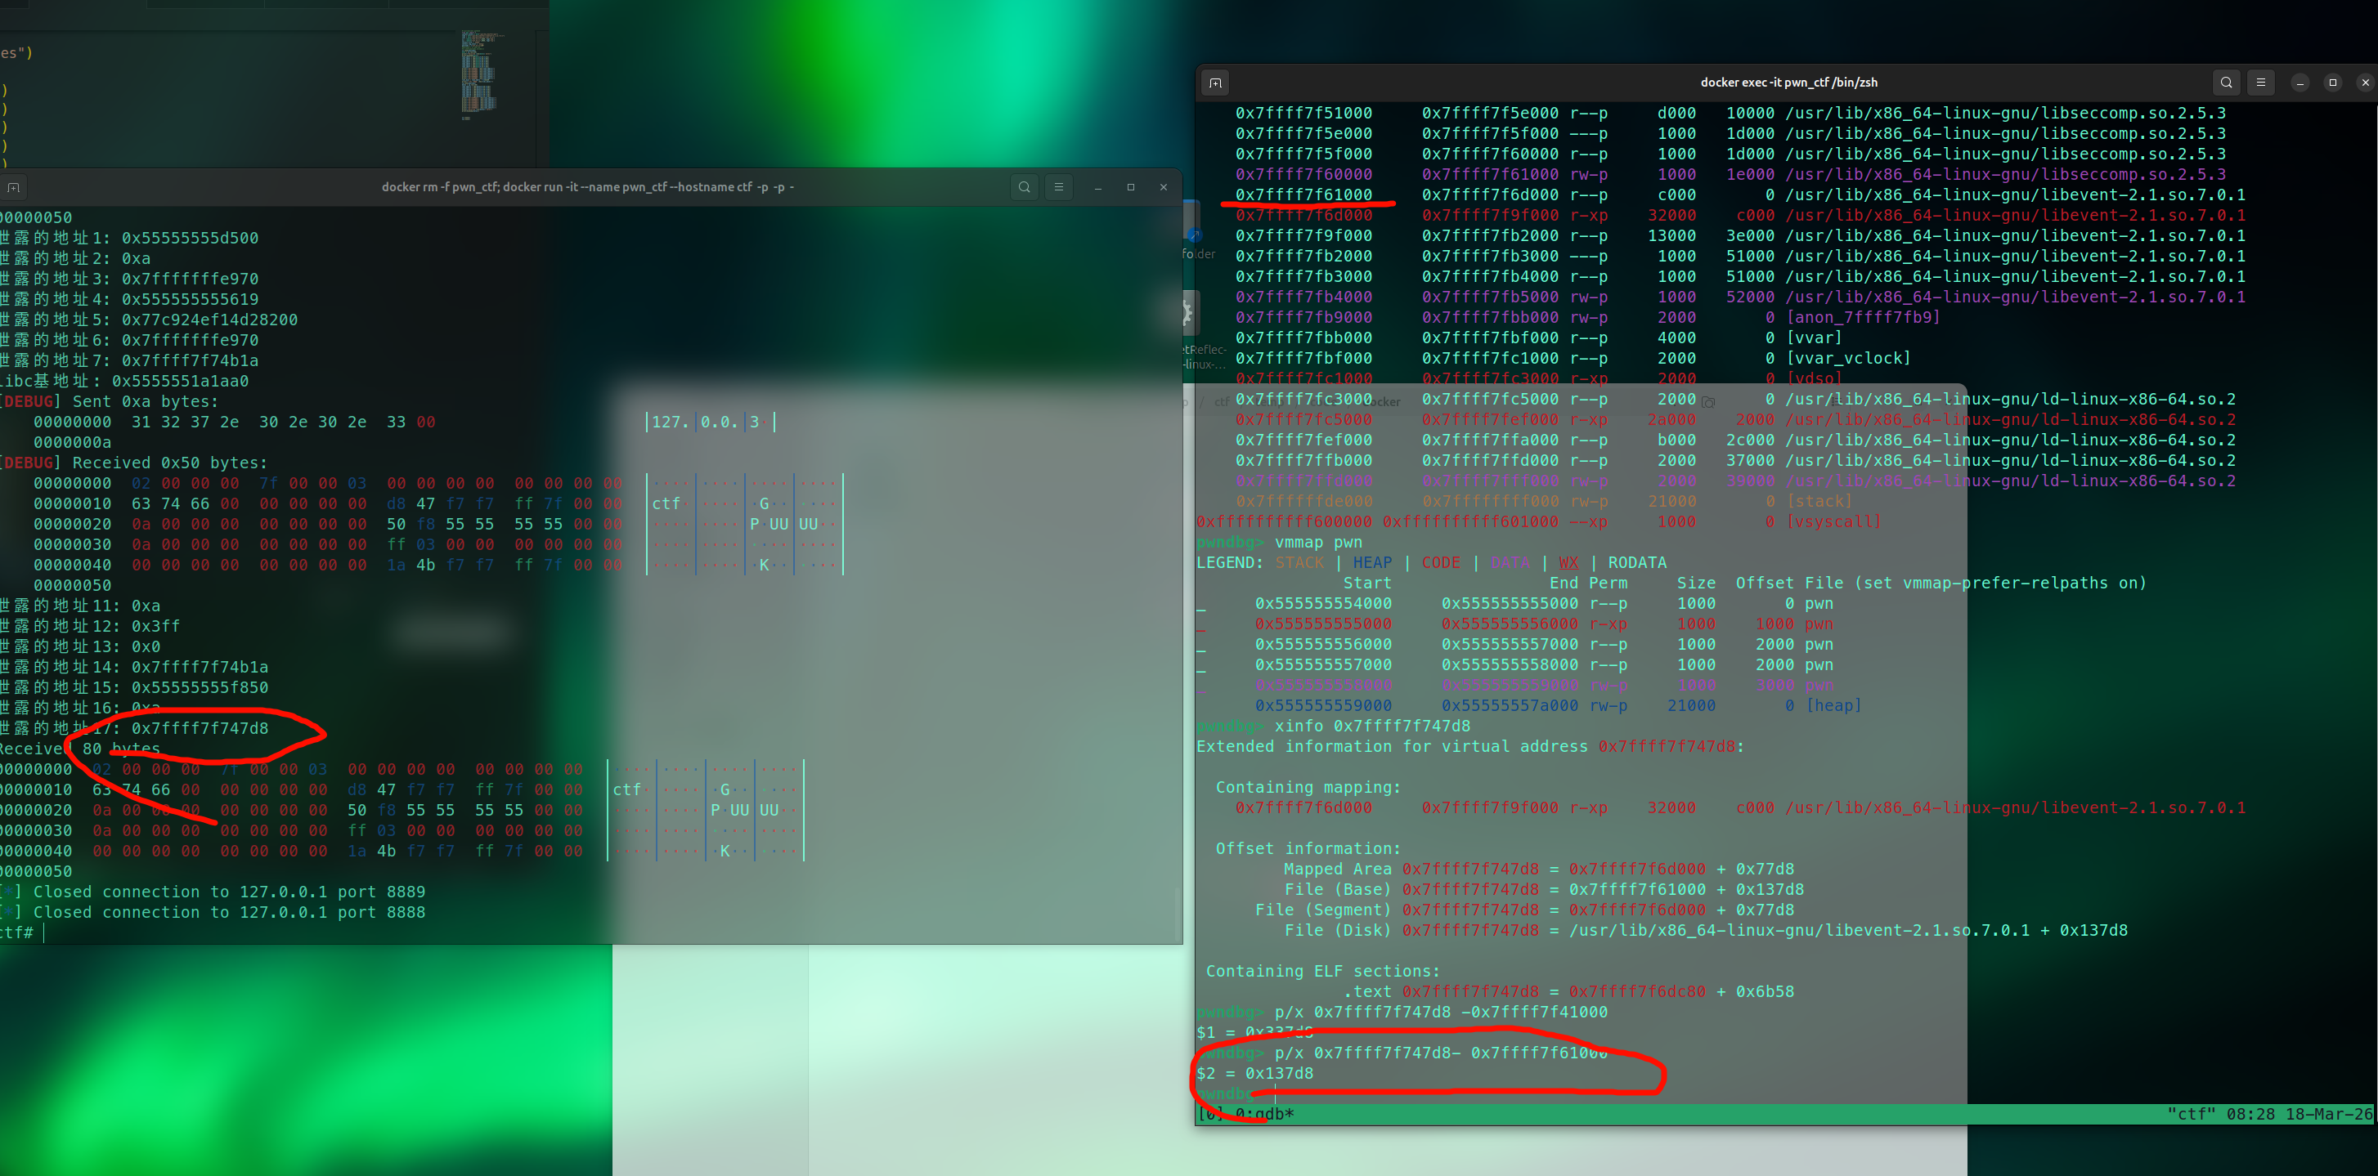
Task: Click the leaked value '0x55555555d500'
Action: pos(191,238)
